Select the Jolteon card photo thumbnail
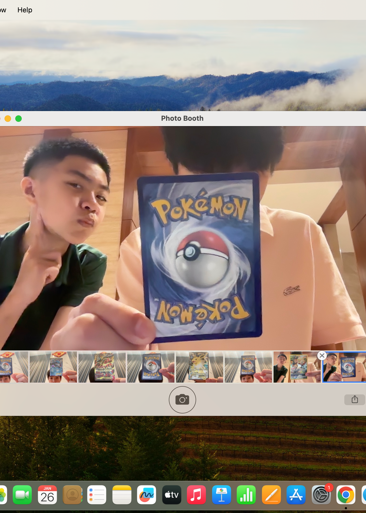Screen dimensions: 366x513 tap(199, 367)
